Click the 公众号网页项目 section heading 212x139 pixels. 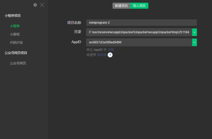coord(16,53)
